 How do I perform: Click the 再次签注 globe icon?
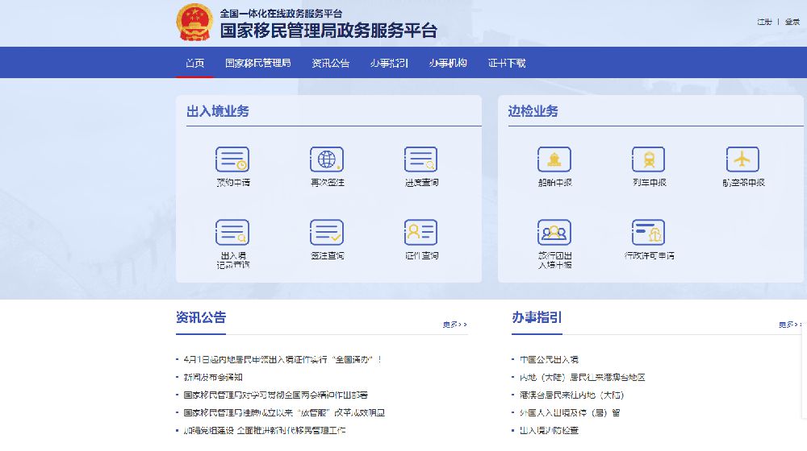click(x=327, y=159)
